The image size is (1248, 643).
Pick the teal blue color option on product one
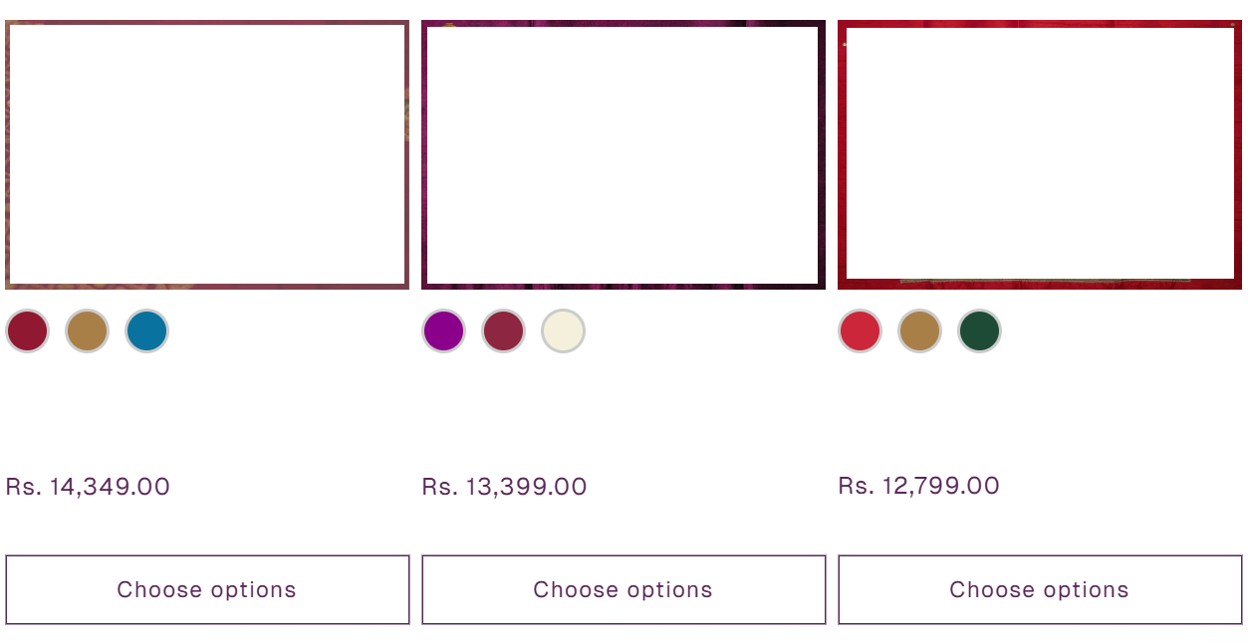point(146,330)
